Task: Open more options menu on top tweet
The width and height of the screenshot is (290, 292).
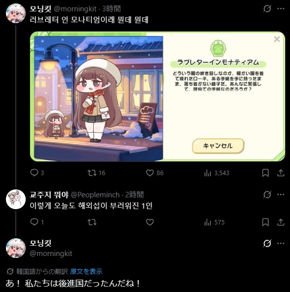Action: click(281, 8)
